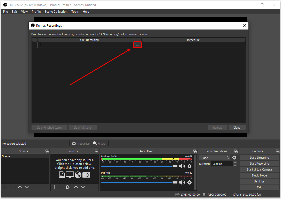The width and height of the screenshot is (281, 199).
Task: Undock the Sources panel
Action: click(96, 151)
